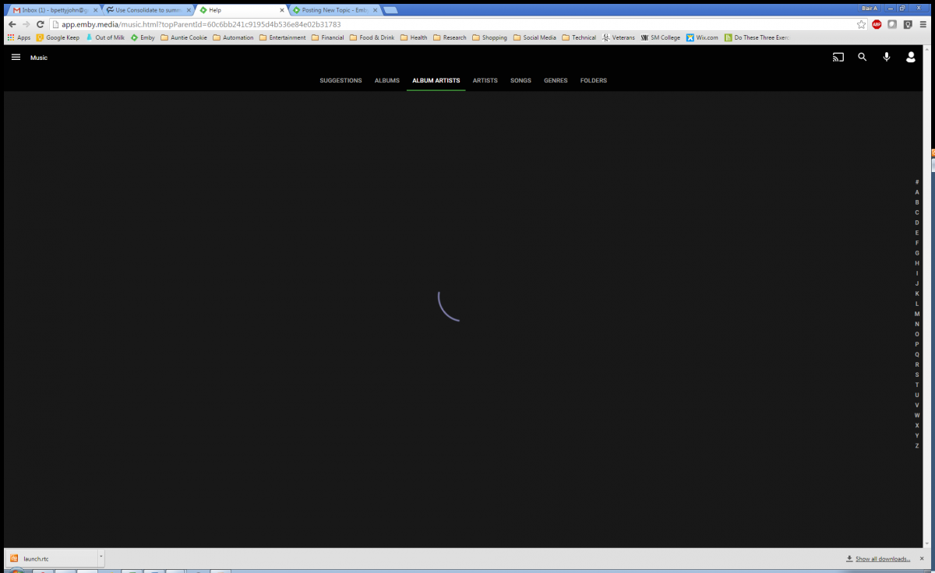The width and height of the screenshot is (935, 573).
Task: Jump to letter K in alphabet picker
Action: (917, 293)
